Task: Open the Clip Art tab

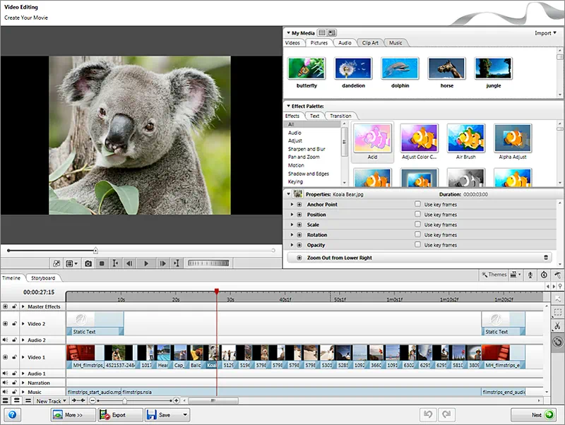Action: (x=370, y=42)
